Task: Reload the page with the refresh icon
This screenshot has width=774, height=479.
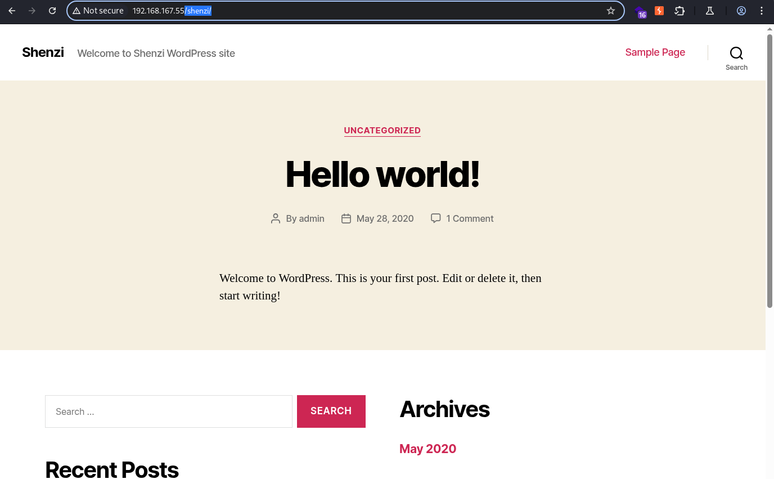Action: tap(52, 11)
